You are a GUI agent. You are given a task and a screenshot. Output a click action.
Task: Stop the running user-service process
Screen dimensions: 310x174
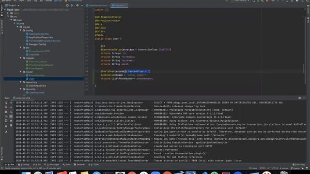[x=6, y=107]
